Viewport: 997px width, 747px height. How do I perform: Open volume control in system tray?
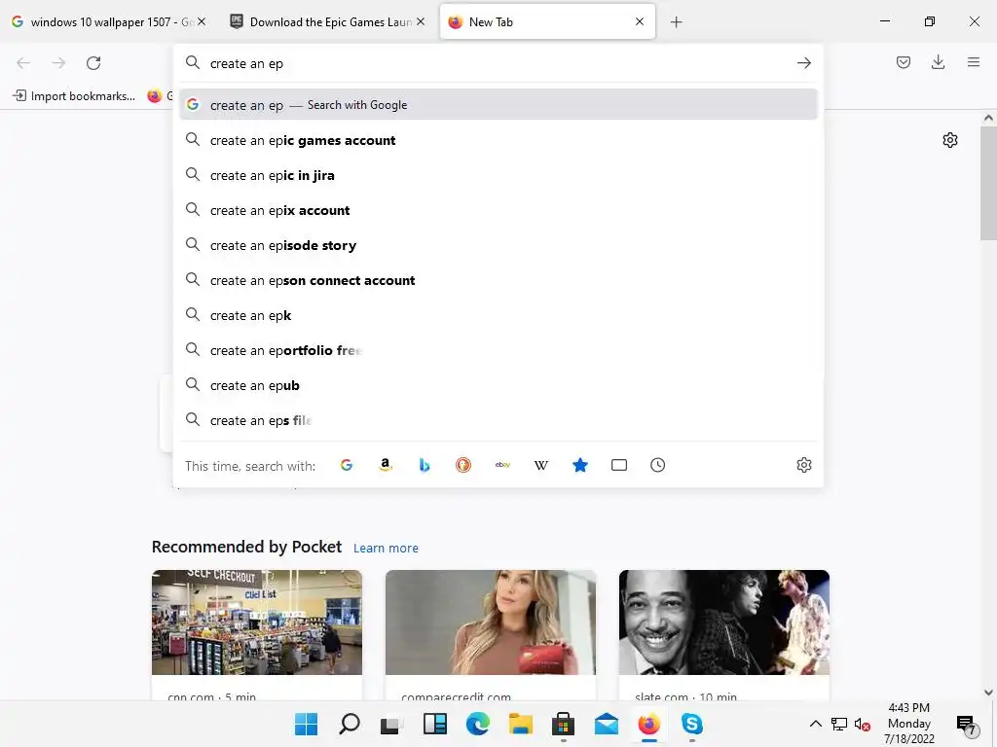pyautogui.click(x=863, y=724)
